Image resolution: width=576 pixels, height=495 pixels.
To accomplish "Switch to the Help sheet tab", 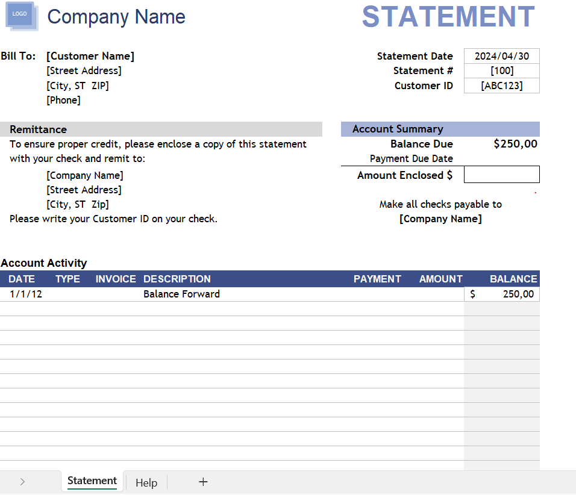I will (146, 482).
